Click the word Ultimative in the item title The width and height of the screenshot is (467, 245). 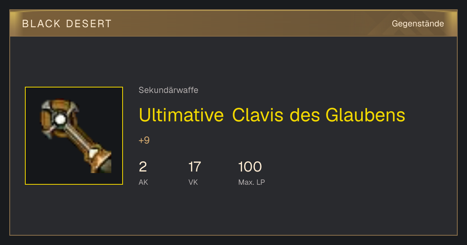(x=181, y=115)
